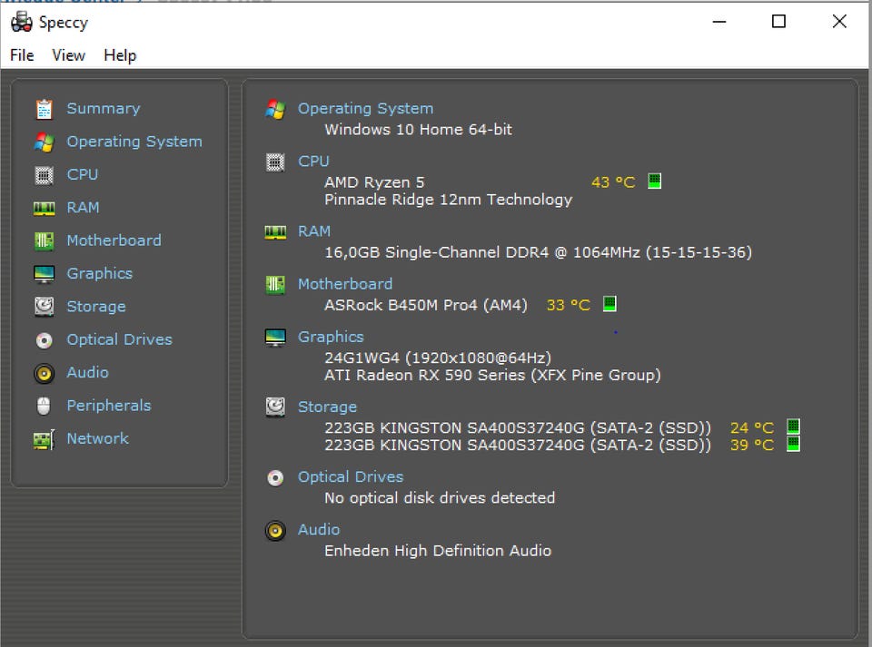This screenshot has height=647, width=872.
Task: Select Optical Drives in the sidebar
Action: [119, 339]
